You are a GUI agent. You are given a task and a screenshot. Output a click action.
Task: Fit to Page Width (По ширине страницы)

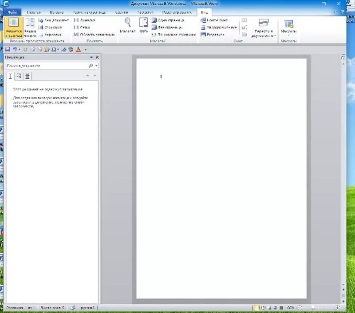(174, 35)
